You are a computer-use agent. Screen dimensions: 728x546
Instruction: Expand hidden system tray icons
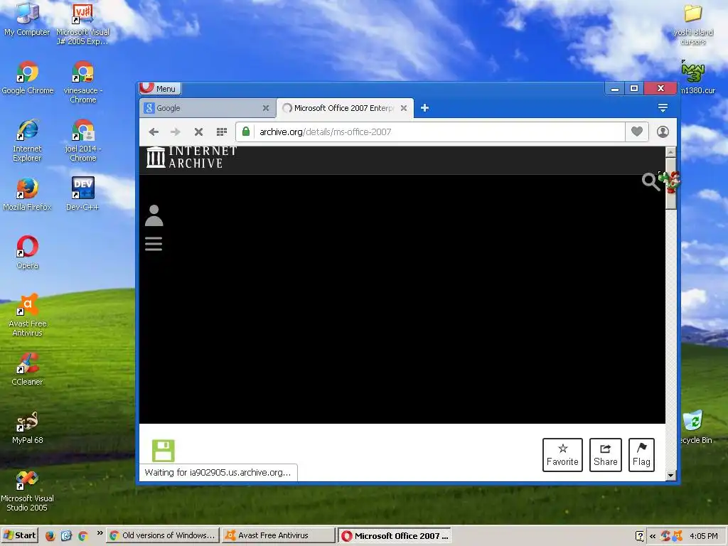click(x=653, y=536)
